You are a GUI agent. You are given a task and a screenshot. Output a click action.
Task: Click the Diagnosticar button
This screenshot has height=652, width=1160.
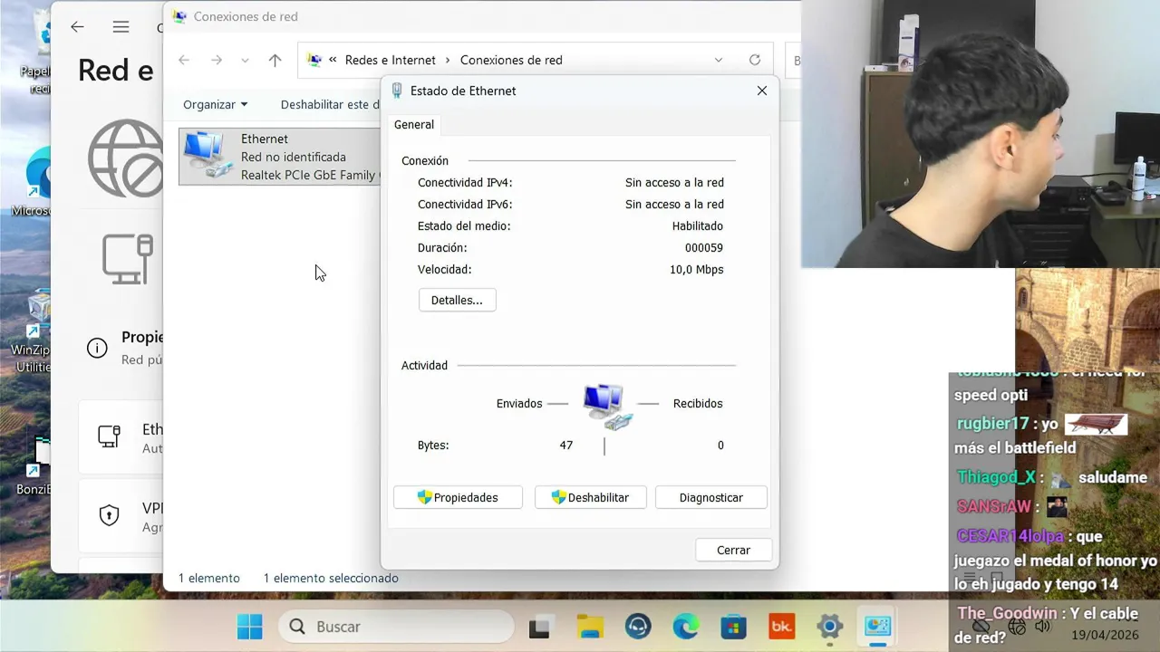coord(711,497)
